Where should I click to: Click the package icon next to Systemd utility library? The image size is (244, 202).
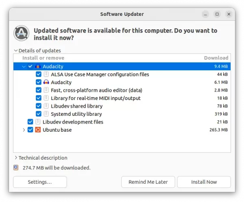pos(46,114)
